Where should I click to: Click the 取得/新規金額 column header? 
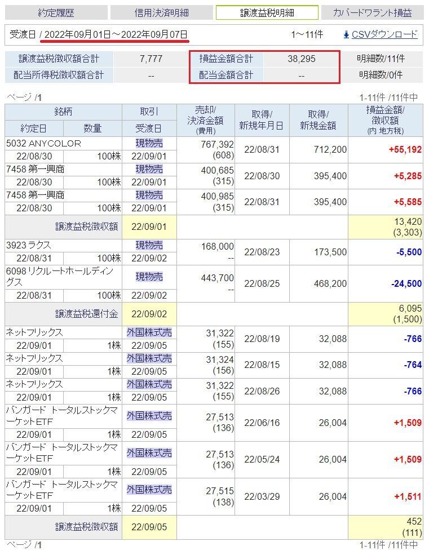click(318, 121)
